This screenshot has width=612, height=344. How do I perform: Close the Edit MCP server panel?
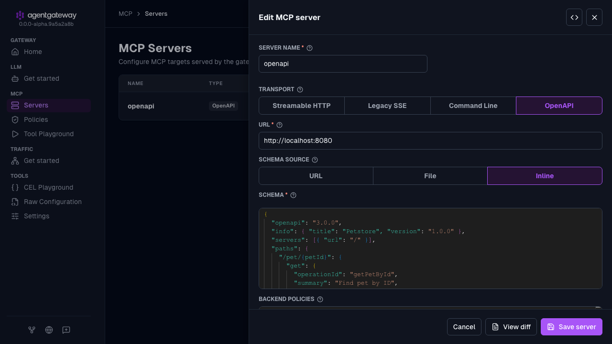click(594, 17)
